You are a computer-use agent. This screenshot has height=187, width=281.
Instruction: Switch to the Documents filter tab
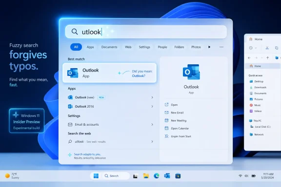point(109,47)
